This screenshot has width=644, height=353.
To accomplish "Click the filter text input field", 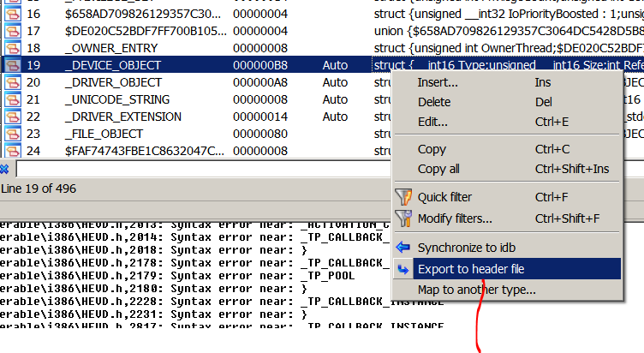I will click(197, 169).
